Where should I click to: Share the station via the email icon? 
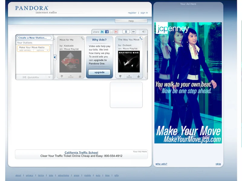(x=111, y=31)
